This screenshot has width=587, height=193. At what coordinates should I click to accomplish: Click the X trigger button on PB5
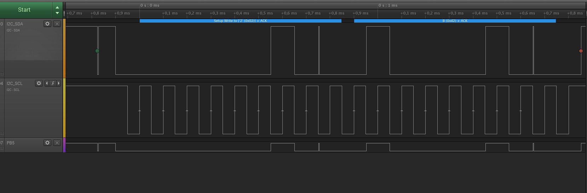[x=57, y=143]
